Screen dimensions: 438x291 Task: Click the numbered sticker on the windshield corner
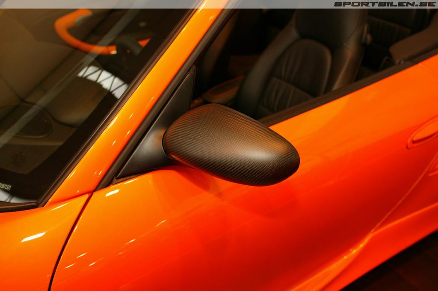[x=5, y=187]
